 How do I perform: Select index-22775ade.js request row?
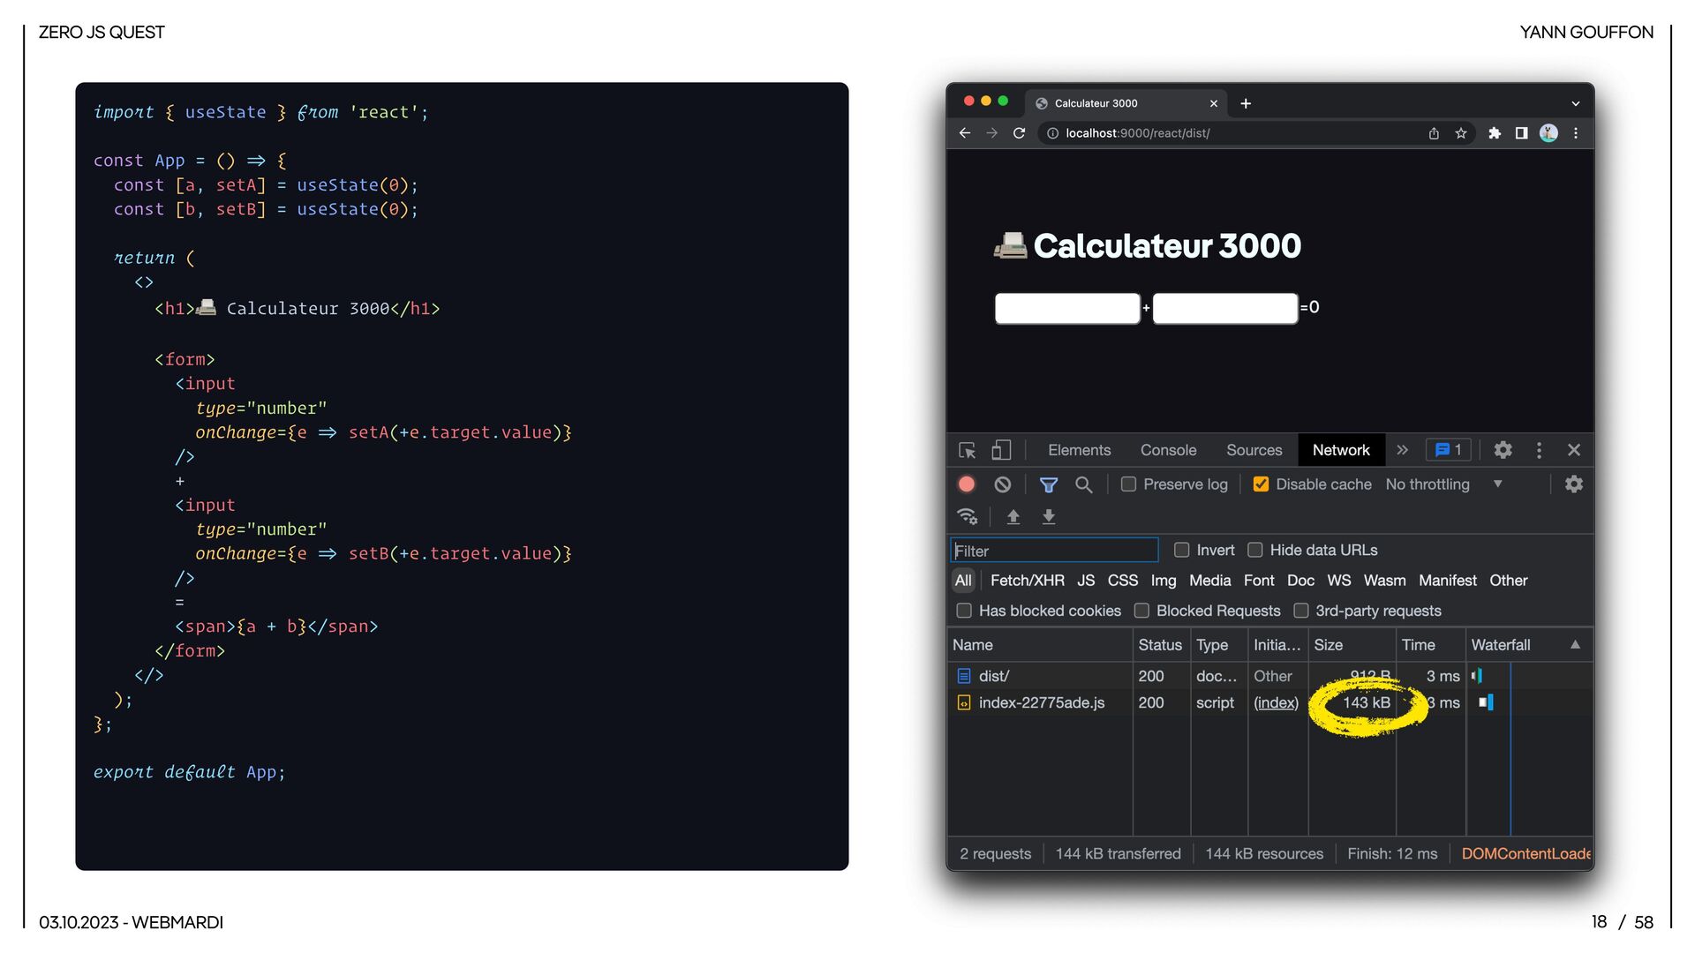1041,702
